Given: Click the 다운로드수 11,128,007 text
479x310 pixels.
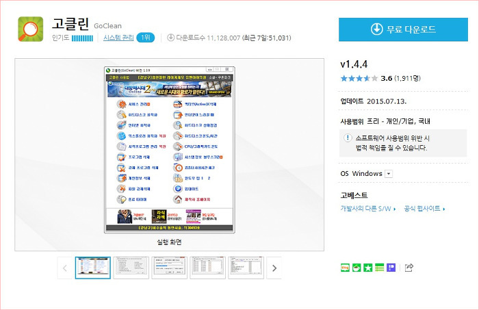Looking at the screenshot, I should pyautogui.click(x=208, y=38).
